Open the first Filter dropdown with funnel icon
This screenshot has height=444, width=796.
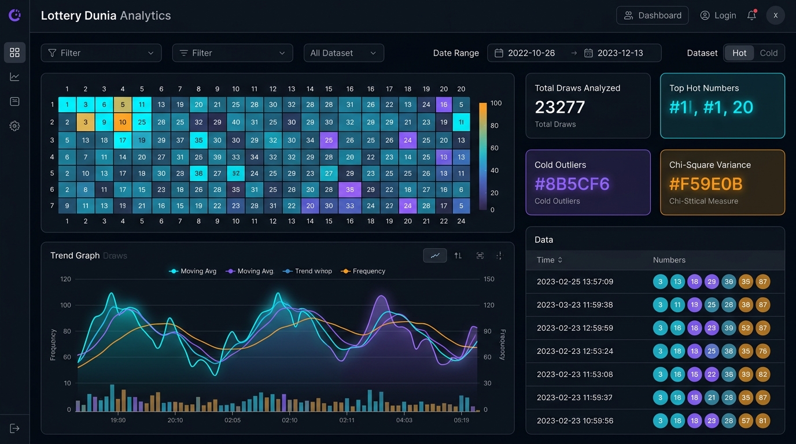tap(101, 53)
